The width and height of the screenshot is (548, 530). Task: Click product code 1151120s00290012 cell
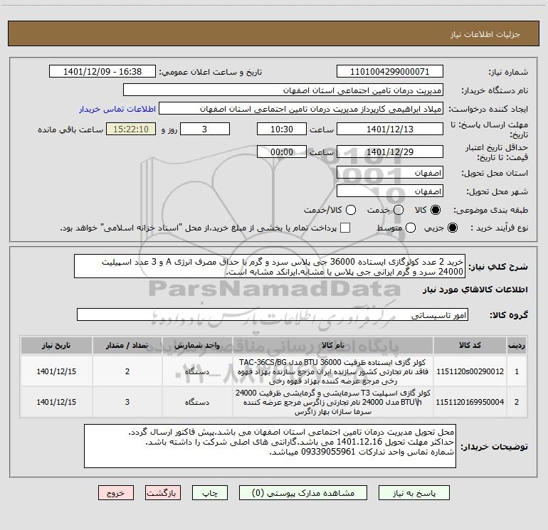pyautogui.click(x=470, y=371)
